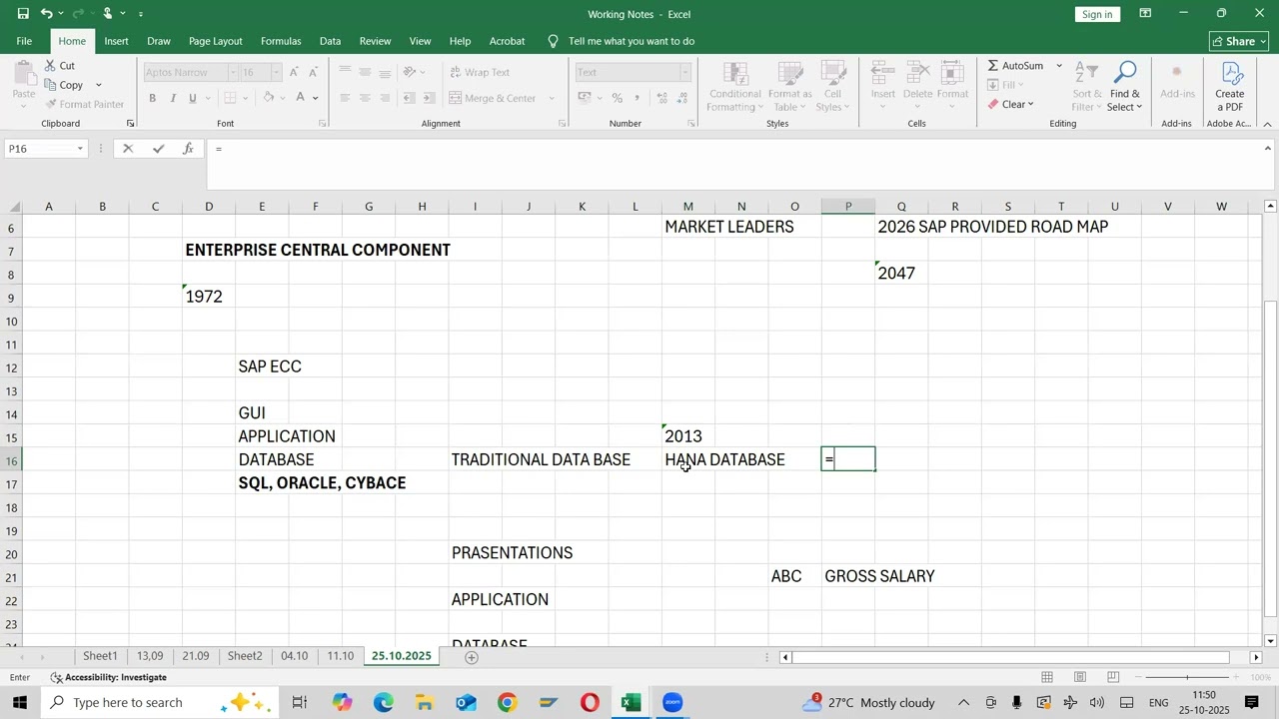Open the Touch/Mouse Mode icon
The image size is (1279, 719).
[x=107, y=14]
